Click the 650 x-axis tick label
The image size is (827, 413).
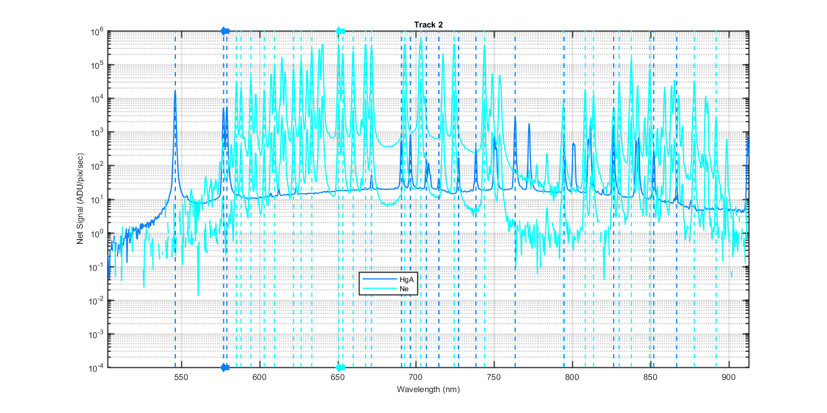337,377
